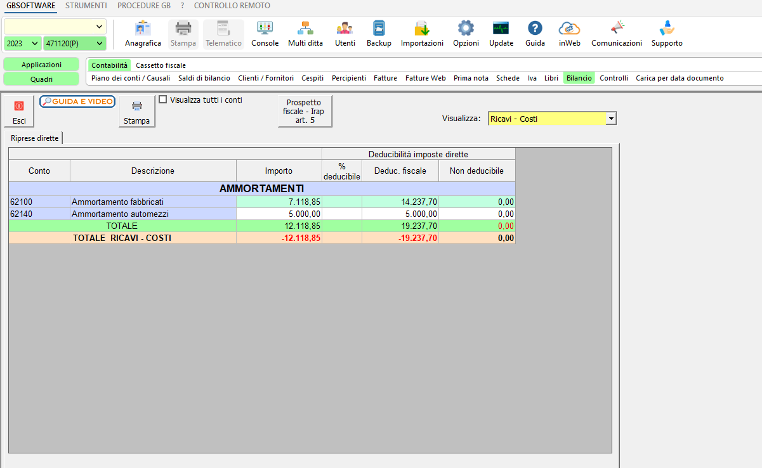
Task: Click the Esci exit button
Action: pyautogui.click(x=19, y=112)
